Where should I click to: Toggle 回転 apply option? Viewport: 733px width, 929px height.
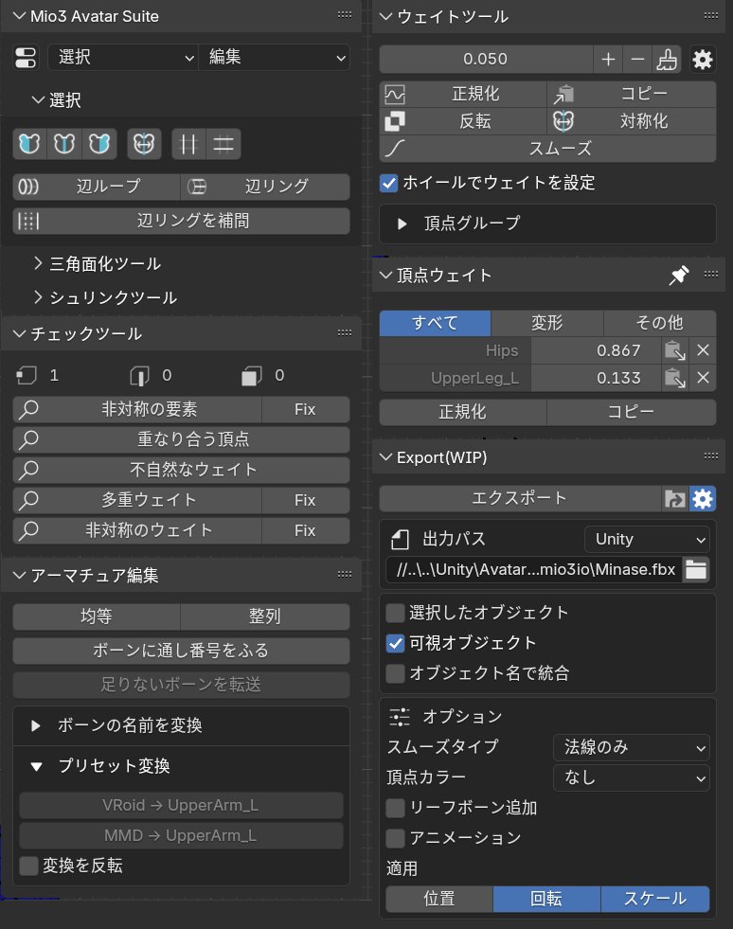pos(546,899)
